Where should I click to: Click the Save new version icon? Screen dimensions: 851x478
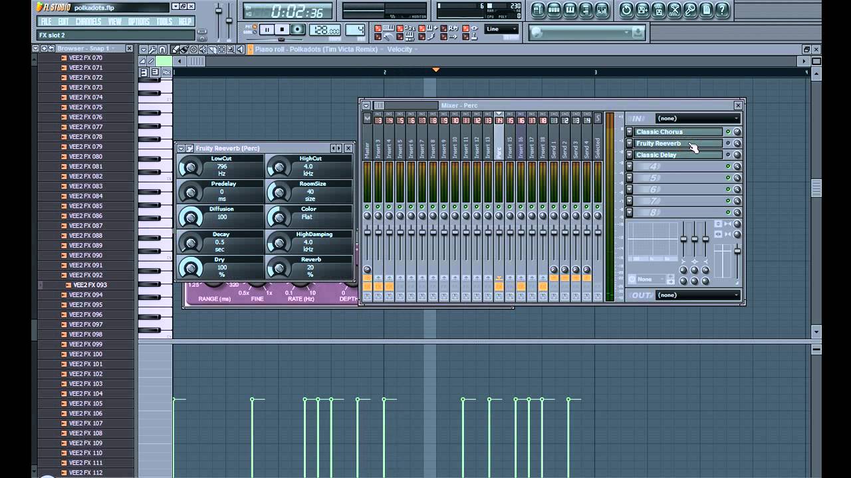[x=642, y=10]
